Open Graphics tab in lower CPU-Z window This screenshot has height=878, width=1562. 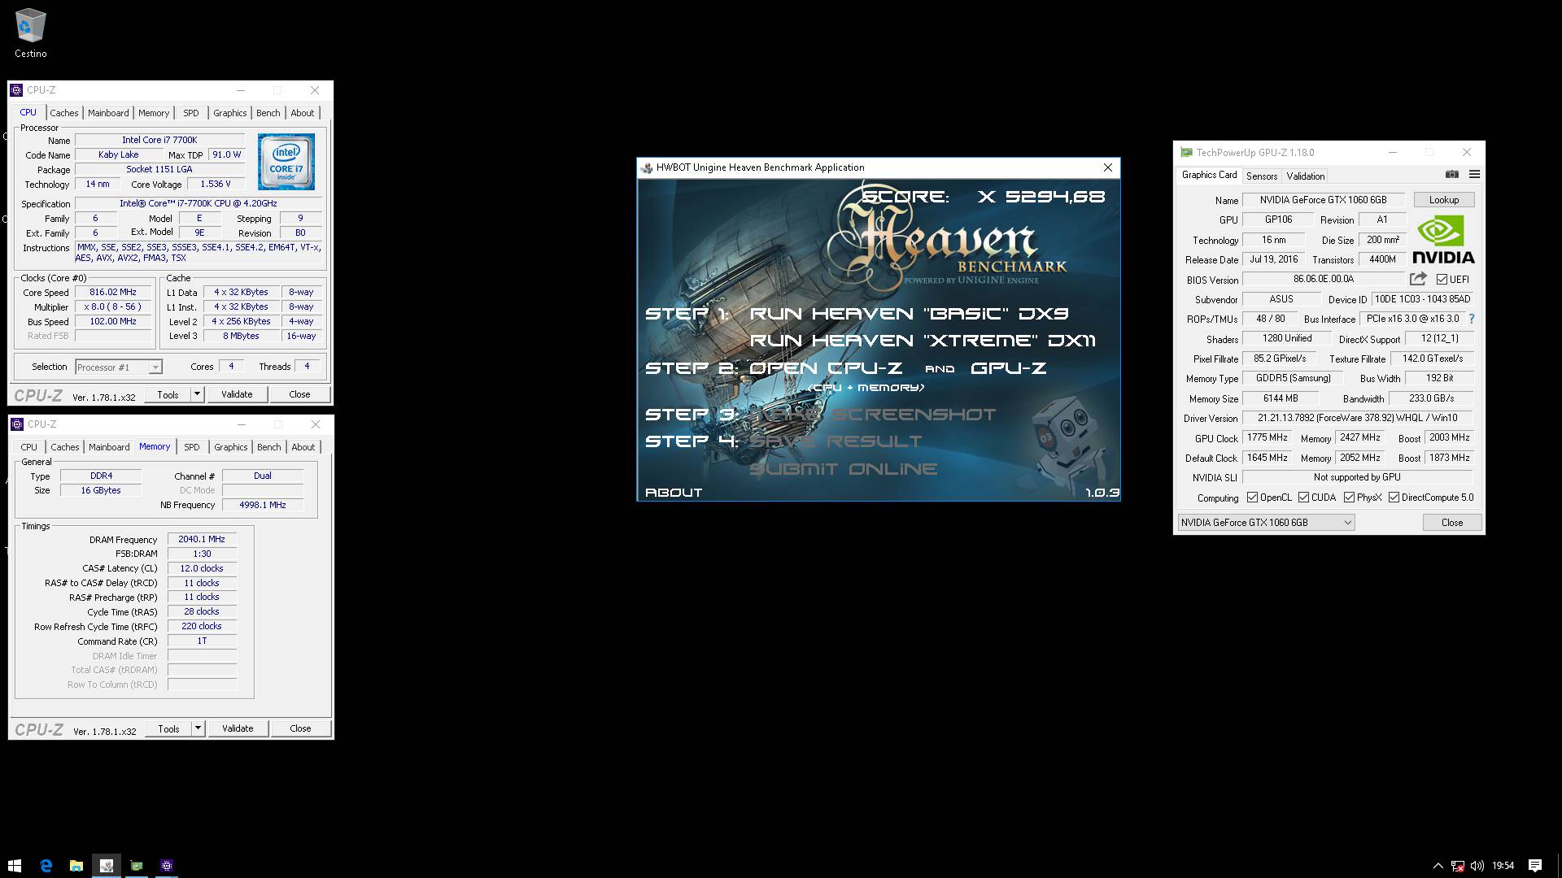[x=230, y=447]
